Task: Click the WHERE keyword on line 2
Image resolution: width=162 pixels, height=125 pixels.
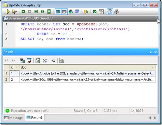Action: [43, 34]
